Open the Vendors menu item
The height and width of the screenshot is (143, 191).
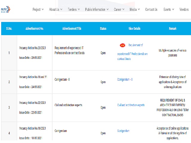click(x=184, y=9)
